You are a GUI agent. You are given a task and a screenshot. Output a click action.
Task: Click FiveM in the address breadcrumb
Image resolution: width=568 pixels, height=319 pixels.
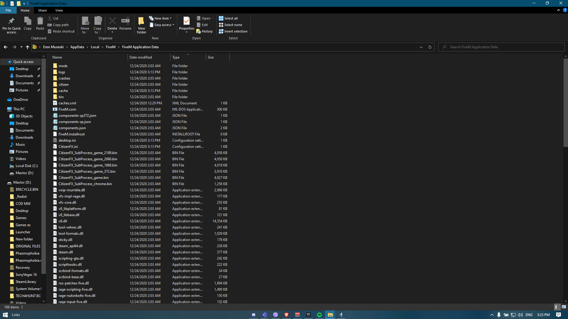[x=110, y=47]
